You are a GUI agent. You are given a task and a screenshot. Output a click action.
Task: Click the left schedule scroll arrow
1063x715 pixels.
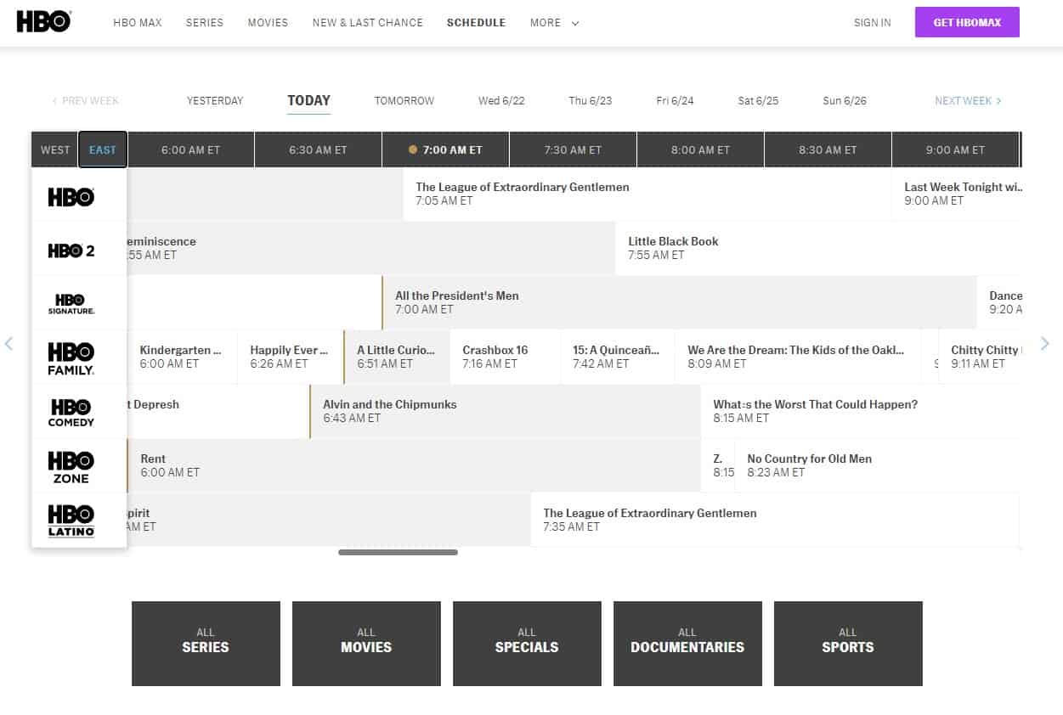coord(9,343)
